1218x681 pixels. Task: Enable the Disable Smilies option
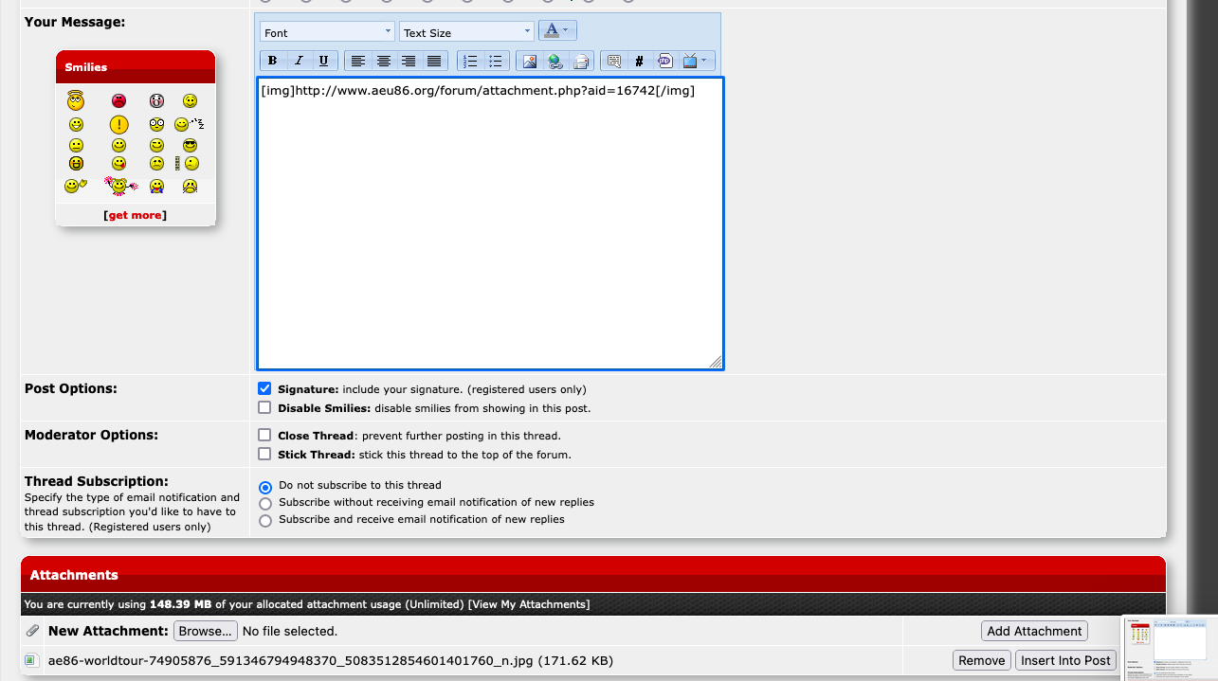coord(264,408)
